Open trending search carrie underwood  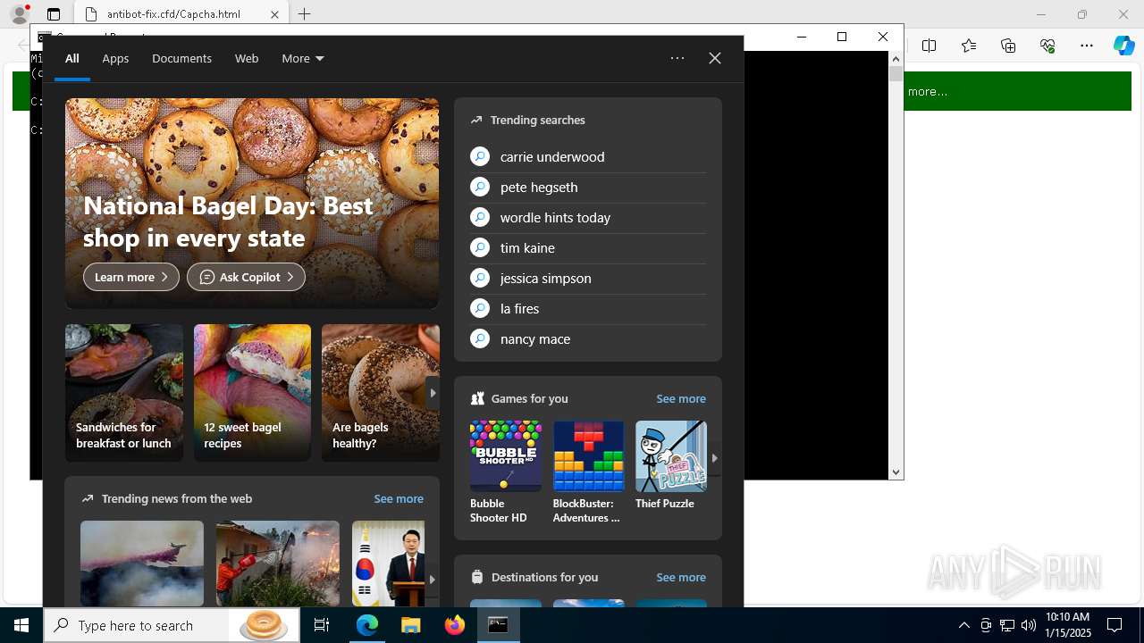[552, 157]
